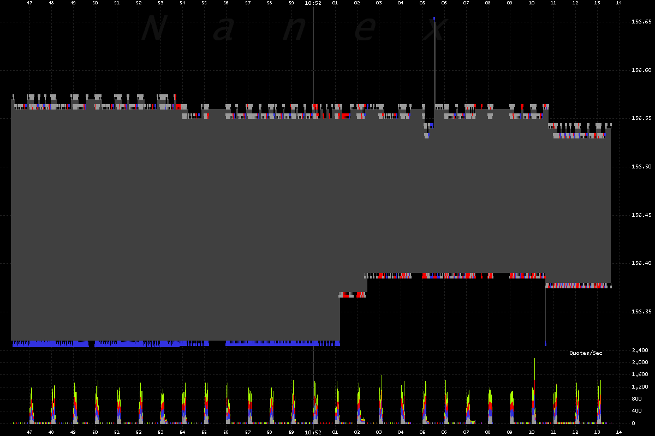This screenshot has width=655, height=436.
Task: Select the 47 label on top time axis
Action: point(29,3)
